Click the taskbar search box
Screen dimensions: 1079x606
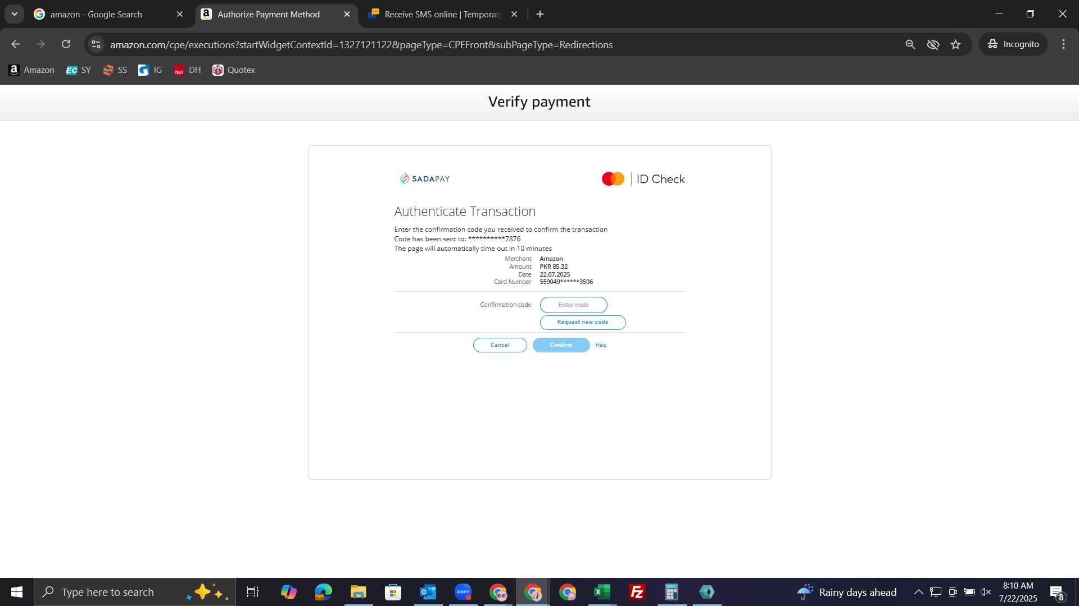click(x=135, y=592)
